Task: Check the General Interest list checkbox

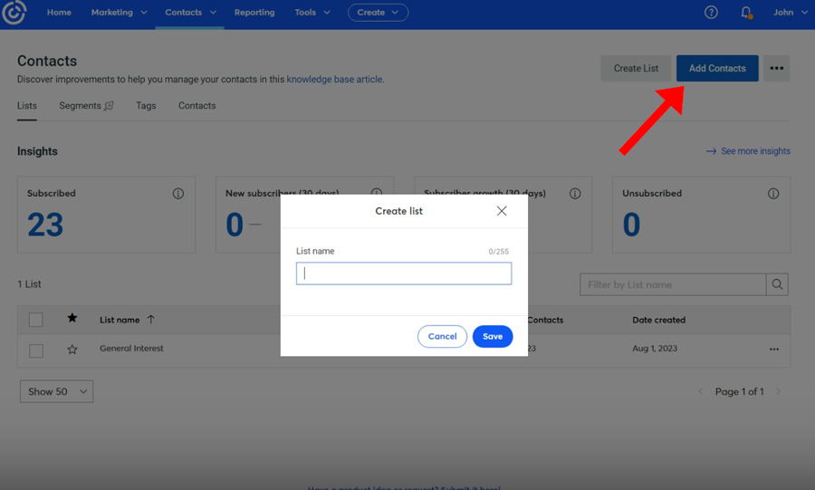Action: [x=36, y=351]
